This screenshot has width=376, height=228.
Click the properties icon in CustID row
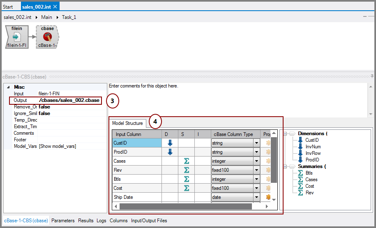tap(268, 143)
